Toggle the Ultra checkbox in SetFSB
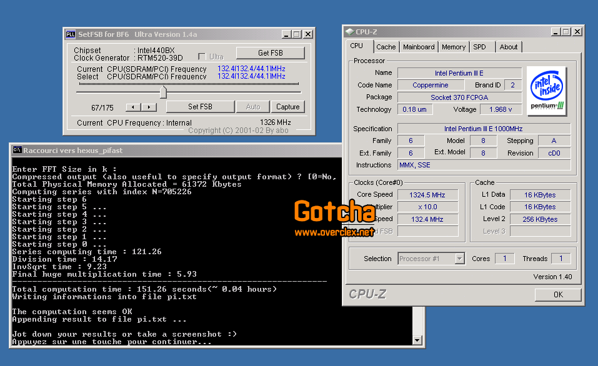 [x=202, y=56]
